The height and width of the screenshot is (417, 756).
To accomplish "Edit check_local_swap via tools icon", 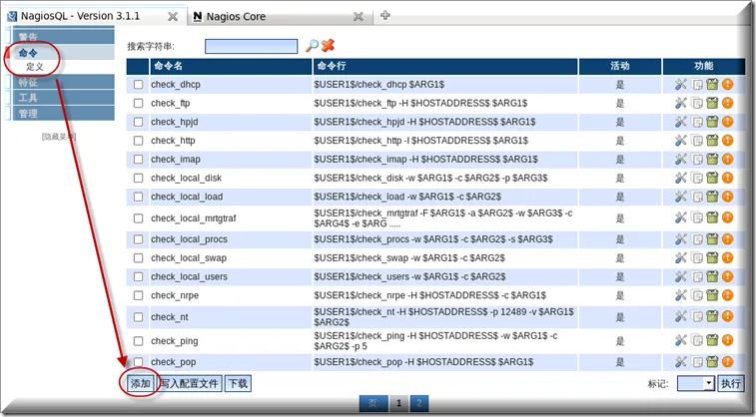I will pos(680,258).
